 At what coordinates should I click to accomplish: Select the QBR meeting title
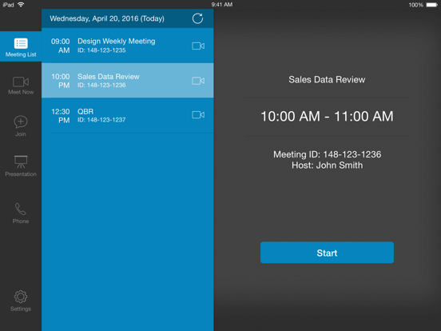[x=85, y=111]
